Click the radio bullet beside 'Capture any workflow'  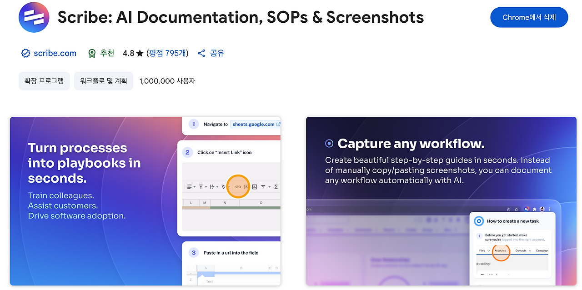329,144
